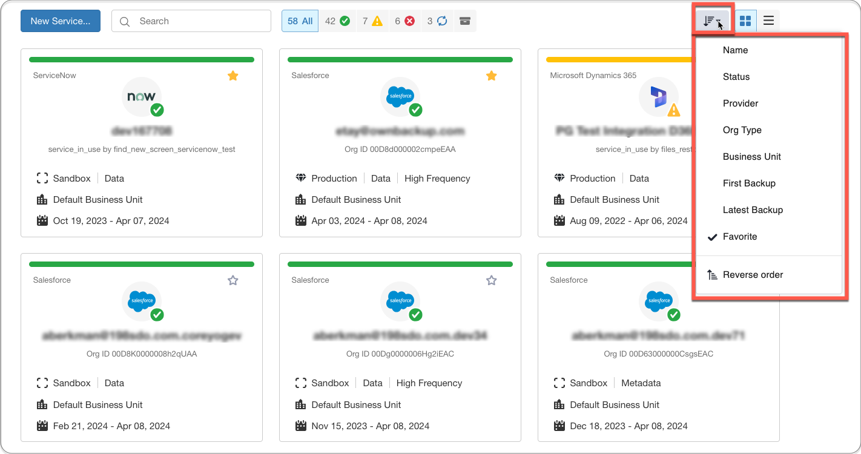Open the archived services filter icon
The width and height of the screenshot is (861, 454).
click(465, 21)
